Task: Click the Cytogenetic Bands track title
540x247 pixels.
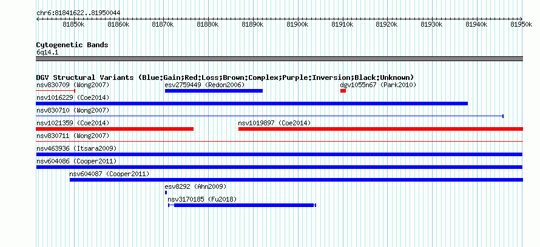Action: coord(72,45)
